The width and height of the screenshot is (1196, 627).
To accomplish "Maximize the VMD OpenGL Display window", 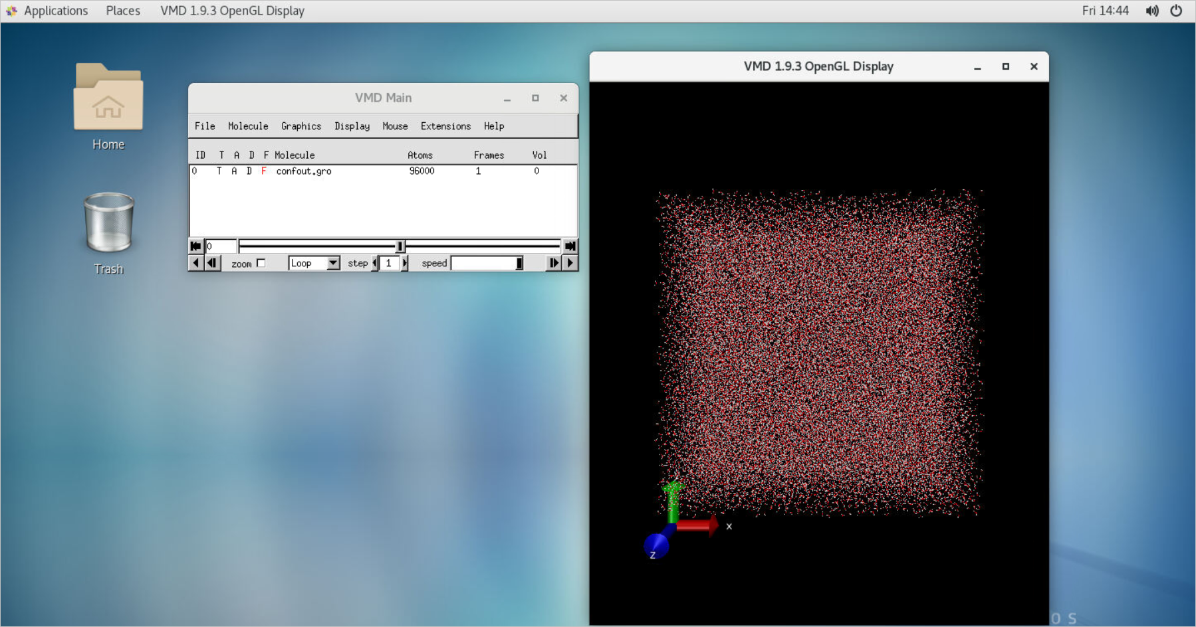I will coord(1006,67).
